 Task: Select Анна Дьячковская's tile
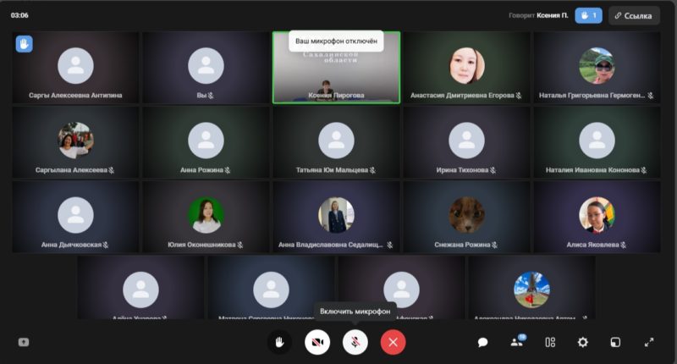(75, 217)
